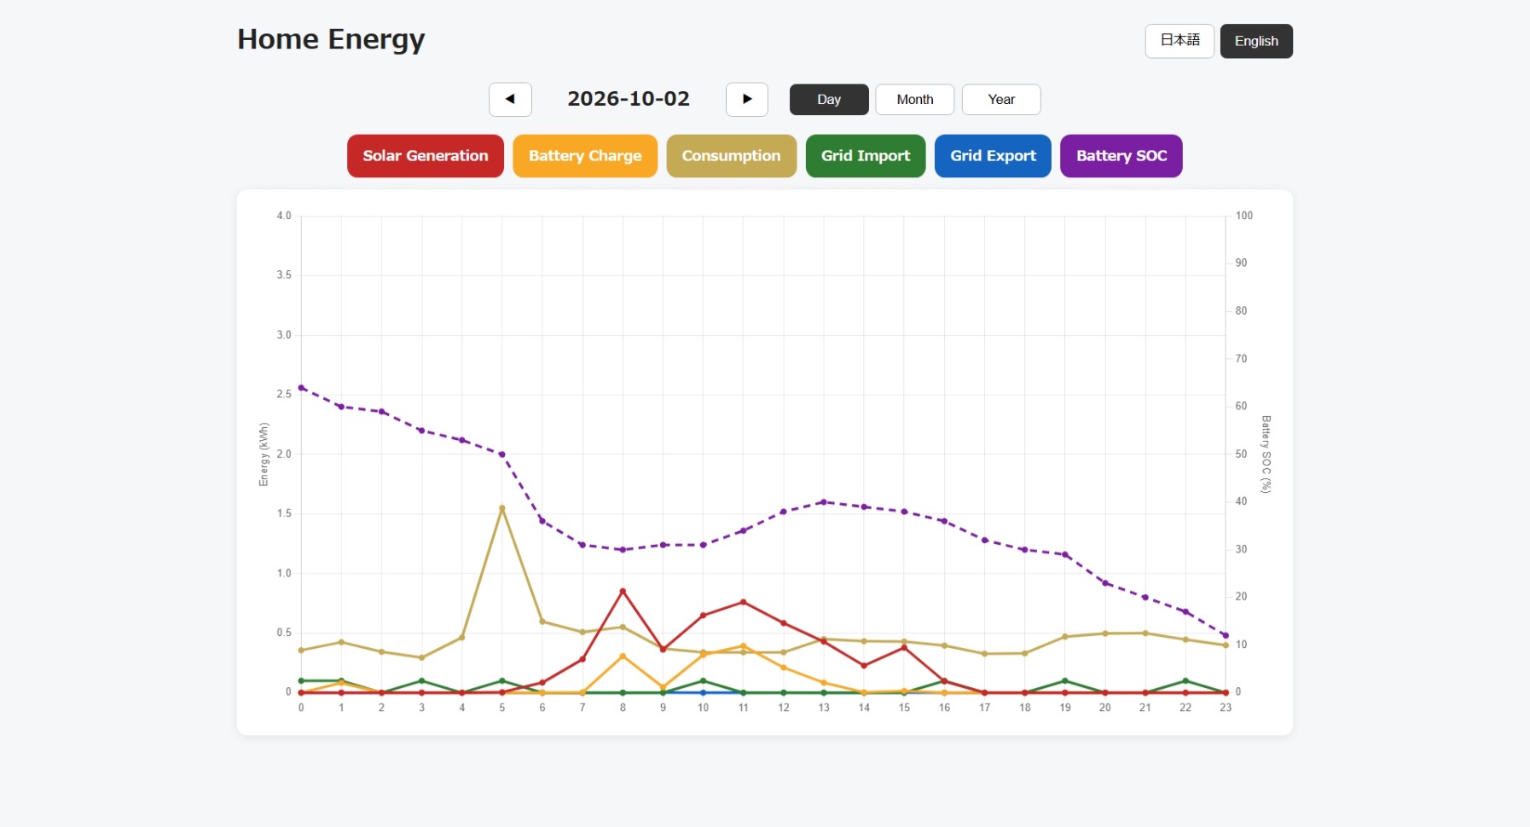This screenshot has height=827, width=1530.
Task: Toggle the Battery SOC series
Action: pos(1121,156)
